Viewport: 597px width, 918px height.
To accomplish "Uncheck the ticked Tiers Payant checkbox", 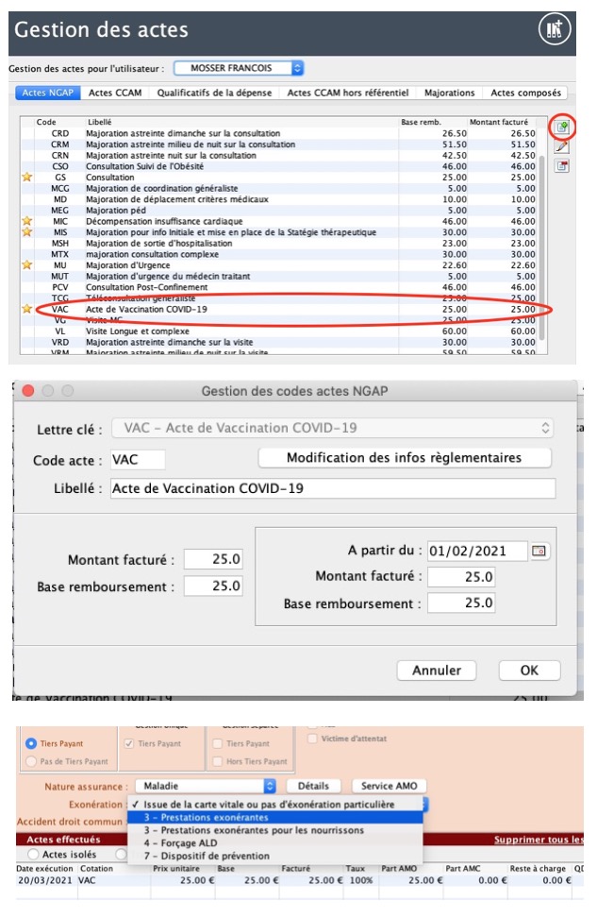I will pyautogui.click(x=129, y=743).
